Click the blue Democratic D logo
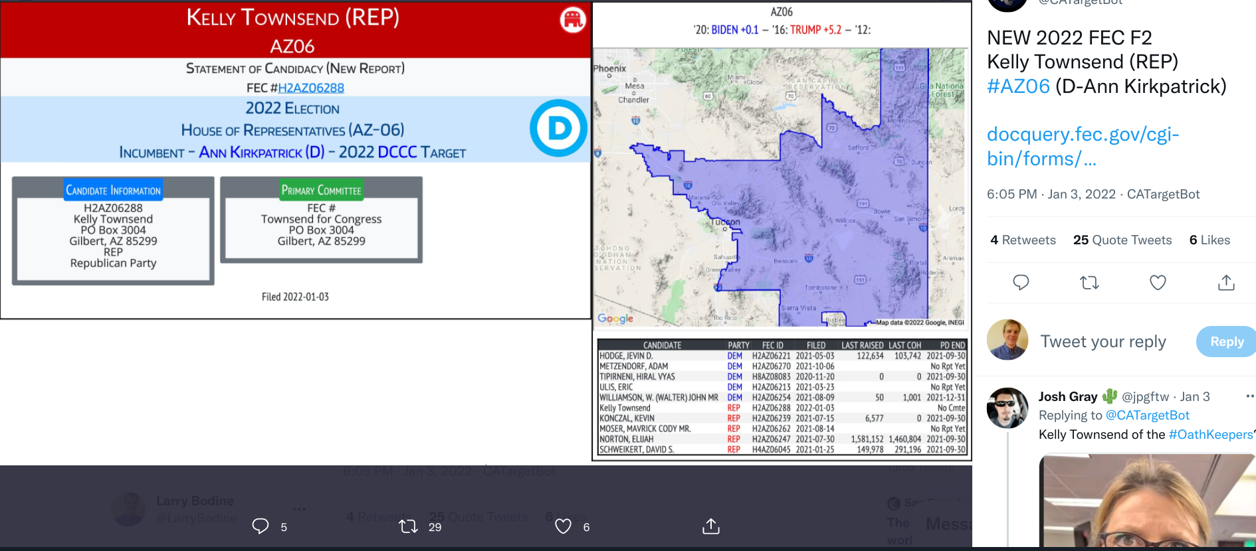This screenshot has width=1256, height=551. (559, 128)
